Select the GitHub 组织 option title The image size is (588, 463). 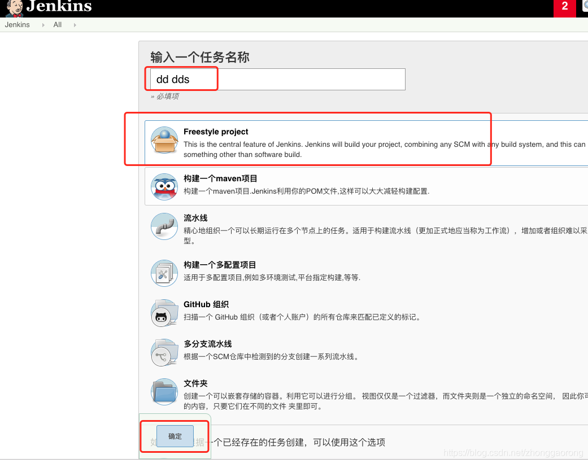206,304
